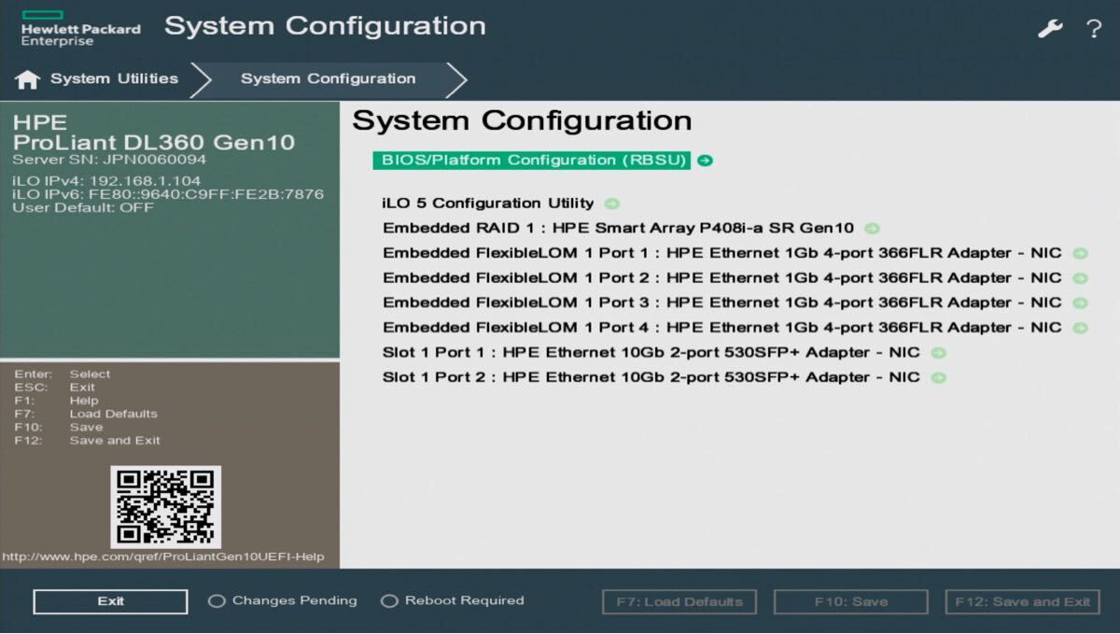Click the 'Enter: Select' key hint
This screenshot has height=634, width=1120.
63,374
